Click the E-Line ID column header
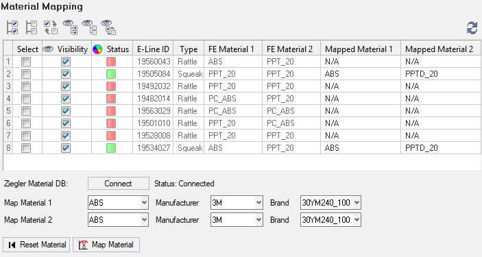Screen dimensions: 482x257 (153, 49)
